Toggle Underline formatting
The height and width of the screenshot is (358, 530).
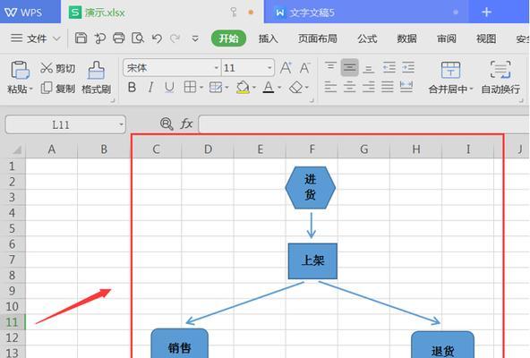coord(169,88)
